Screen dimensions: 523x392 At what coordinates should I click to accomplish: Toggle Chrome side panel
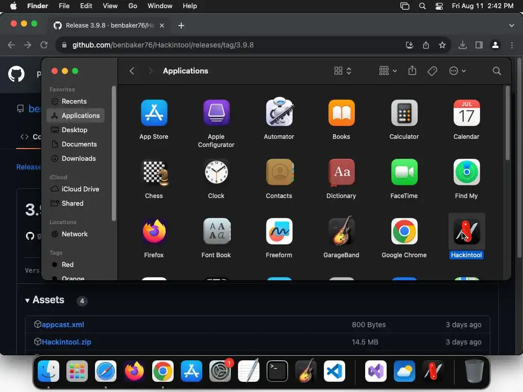tap(479, 45)
